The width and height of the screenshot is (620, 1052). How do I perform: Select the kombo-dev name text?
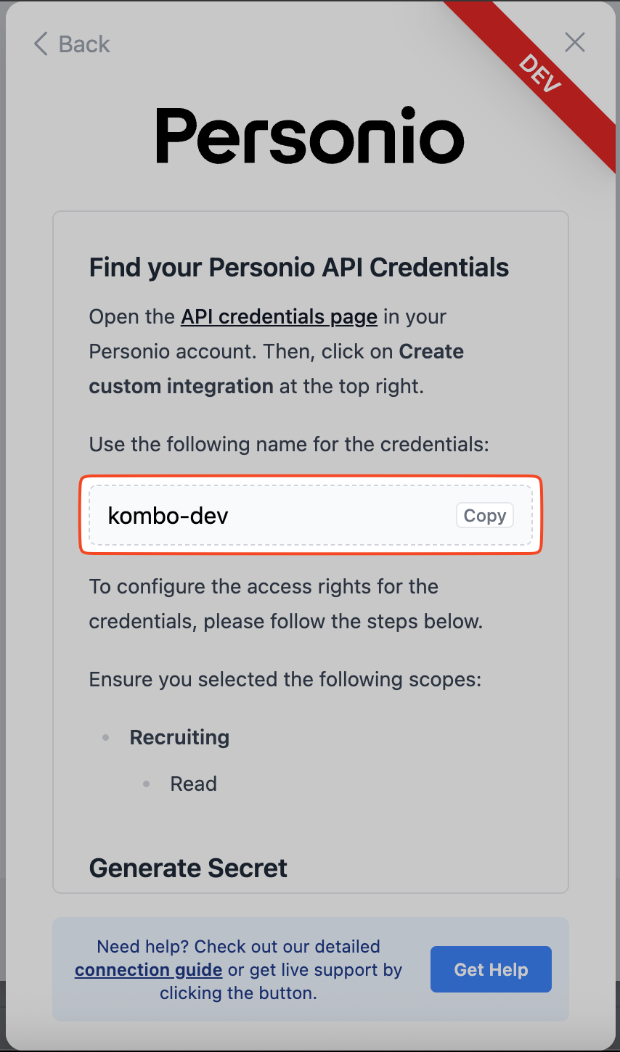tap(168, 515)
